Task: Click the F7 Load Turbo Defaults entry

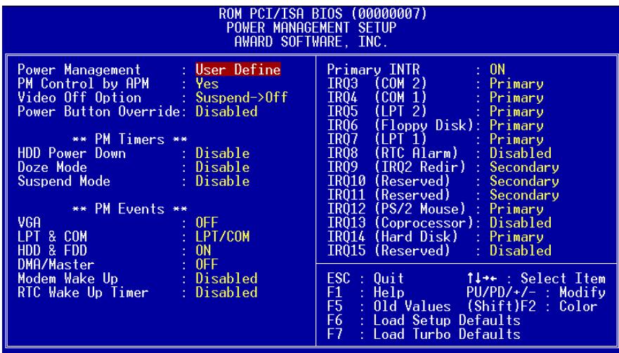Action: (x=424, y=334)
